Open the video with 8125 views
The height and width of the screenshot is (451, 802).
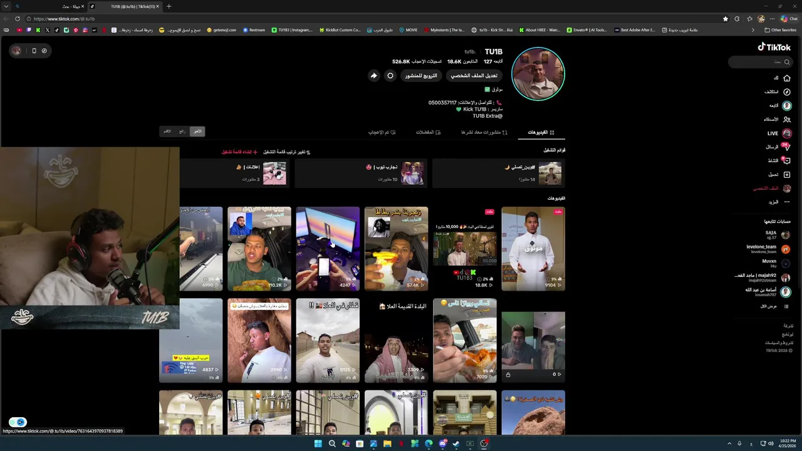coord(328,340)
